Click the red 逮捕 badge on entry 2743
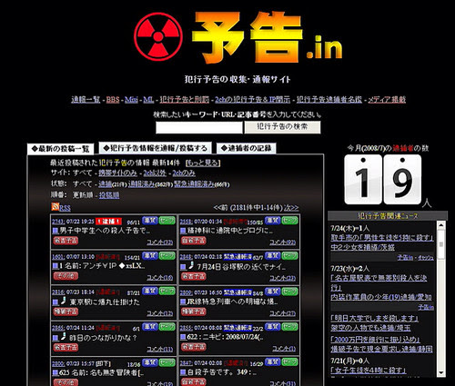The height and width of the screenshot is (386, 455). [x=108, y=222]
